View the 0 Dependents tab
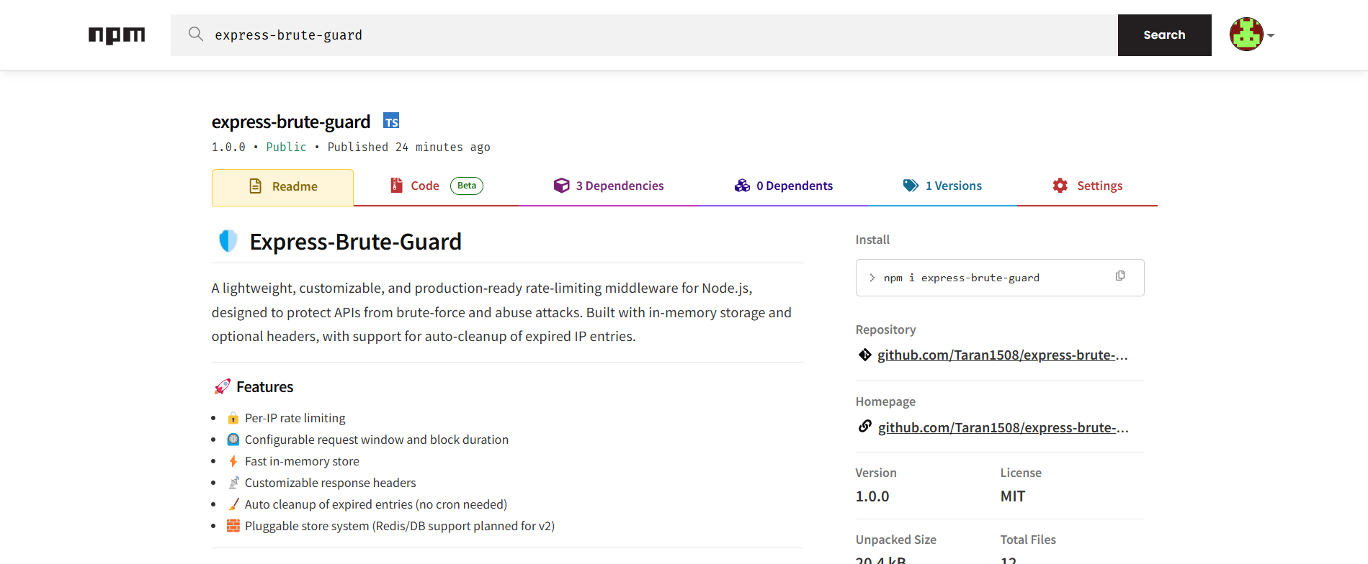This screenshot has height=564, width=1368. click(x=784, y=186)
